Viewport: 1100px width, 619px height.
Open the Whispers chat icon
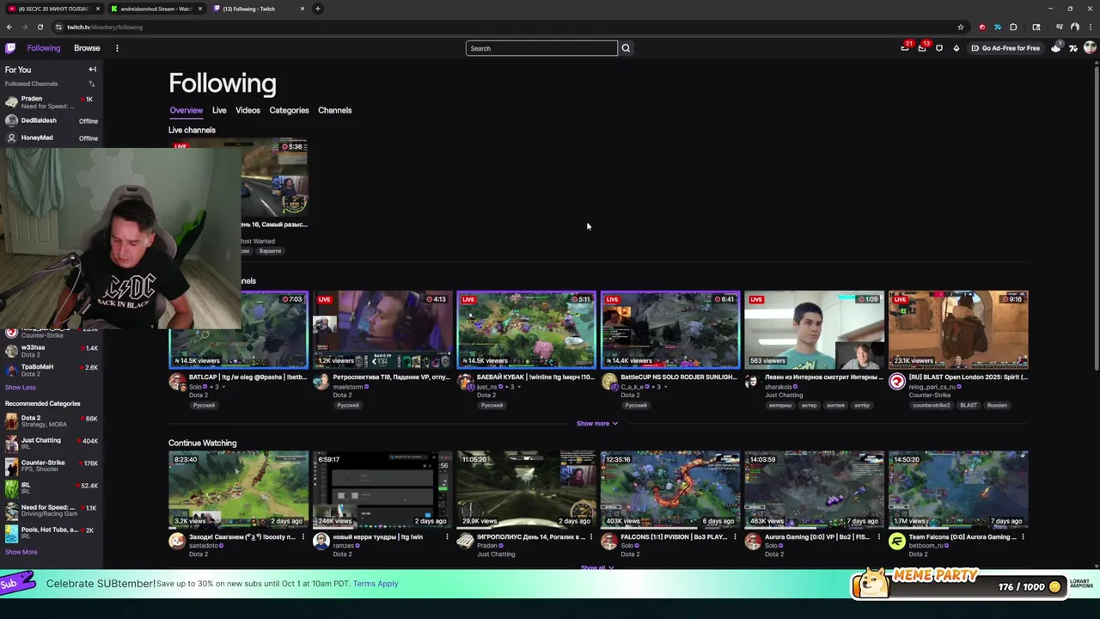(939, 48)
